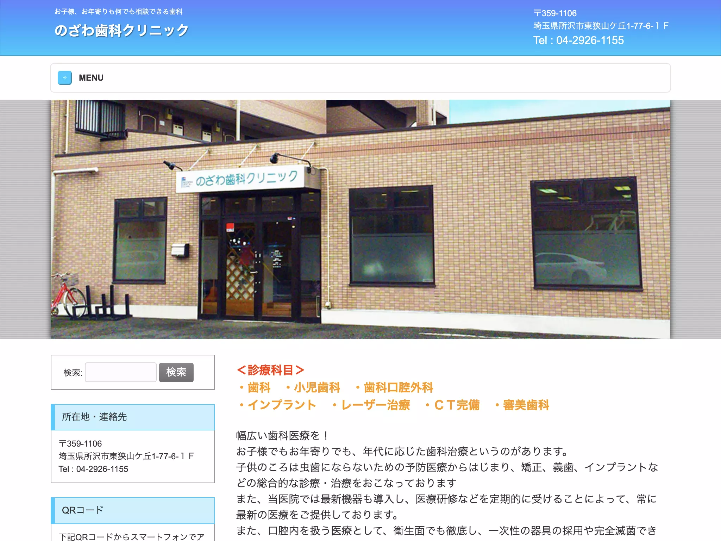
Task: Click the QRコード sidebar heading
Action: click(133, 510)
